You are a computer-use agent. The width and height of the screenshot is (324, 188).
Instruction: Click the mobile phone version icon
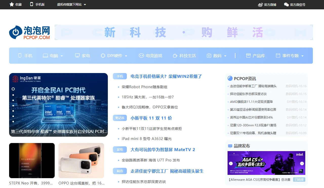point(32,4)
